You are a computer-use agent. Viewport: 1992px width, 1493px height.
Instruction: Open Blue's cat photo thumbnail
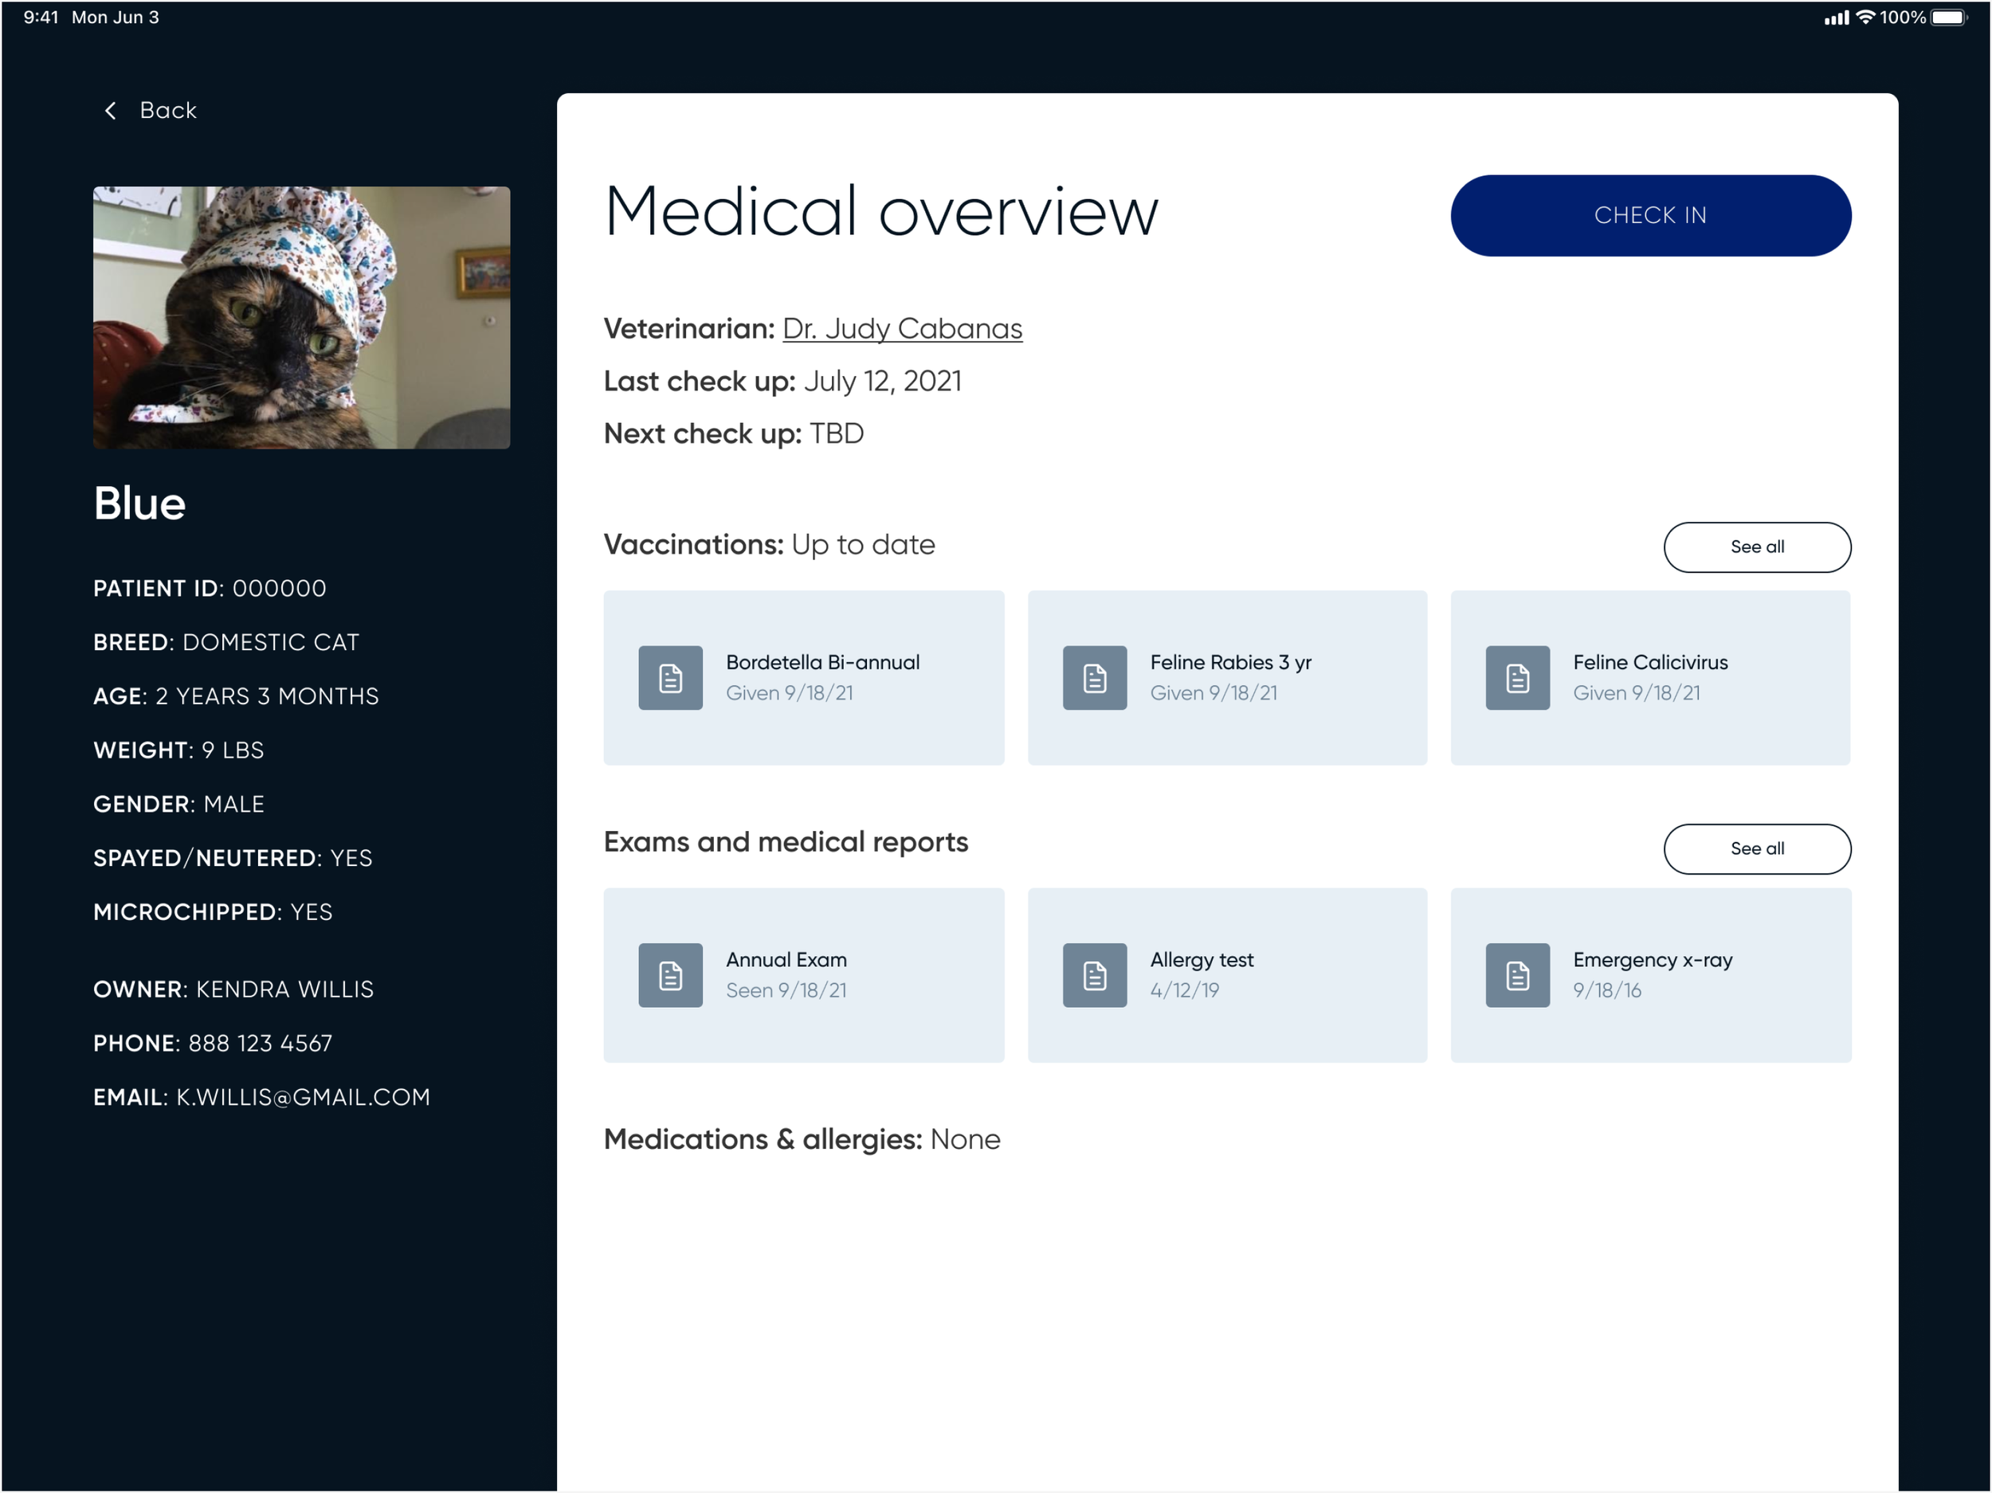300,317
